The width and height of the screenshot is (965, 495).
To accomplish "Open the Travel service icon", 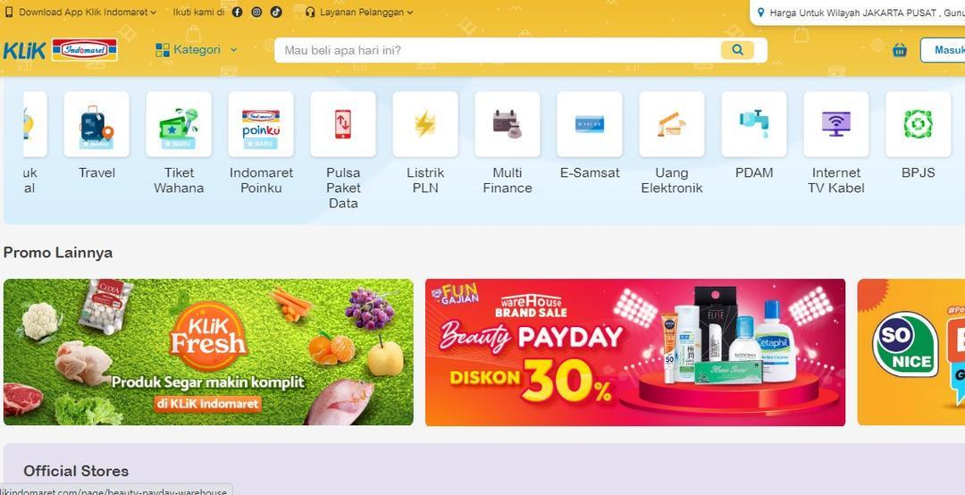I will pos(96,124).
